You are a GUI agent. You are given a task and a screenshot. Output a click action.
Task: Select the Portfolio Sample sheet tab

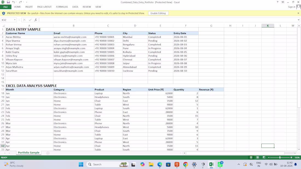pos(29,153)
